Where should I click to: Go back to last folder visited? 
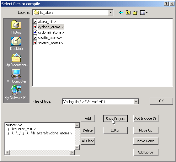click(121, 13)
